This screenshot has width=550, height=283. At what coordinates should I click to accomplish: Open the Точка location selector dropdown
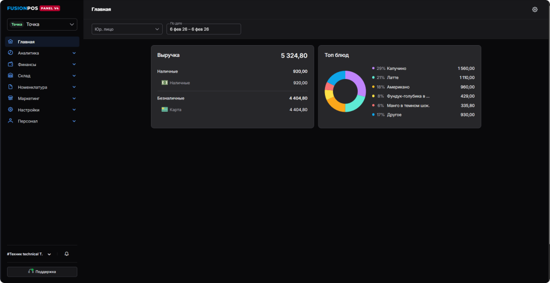(42, 25)
